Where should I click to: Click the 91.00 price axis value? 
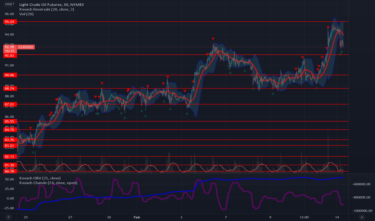point(9,65)
